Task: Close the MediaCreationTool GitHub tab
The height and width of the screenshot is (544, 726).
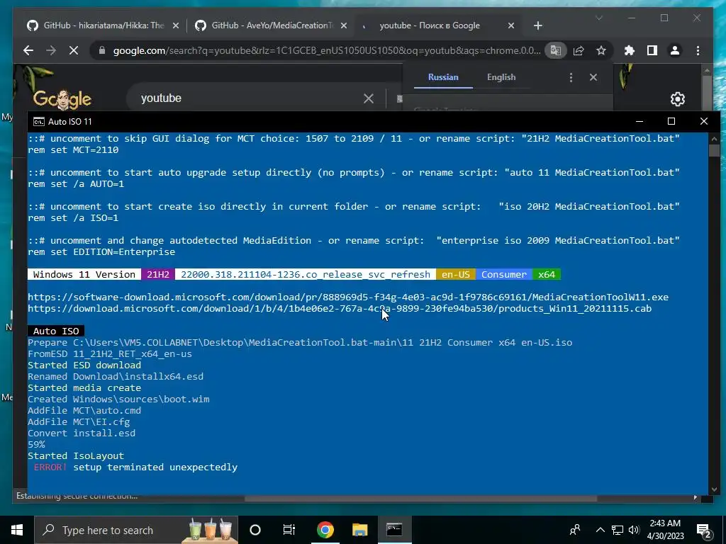Action: [x=344, y=25]
